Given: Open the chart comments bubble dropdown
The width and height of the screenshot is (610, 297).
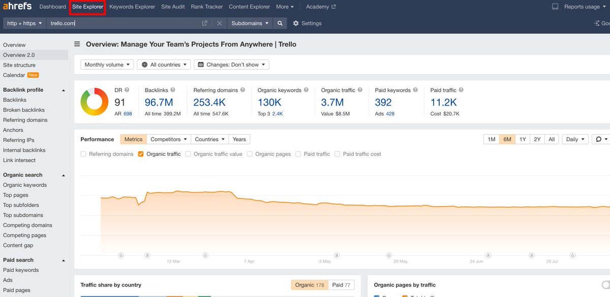Looking at the screenshot, I should coord(600,139).
